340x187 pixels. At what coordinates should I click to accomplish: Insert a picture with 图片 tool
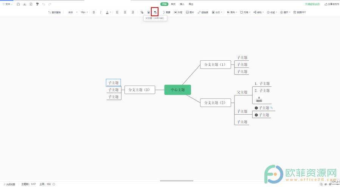click(190, 12)
